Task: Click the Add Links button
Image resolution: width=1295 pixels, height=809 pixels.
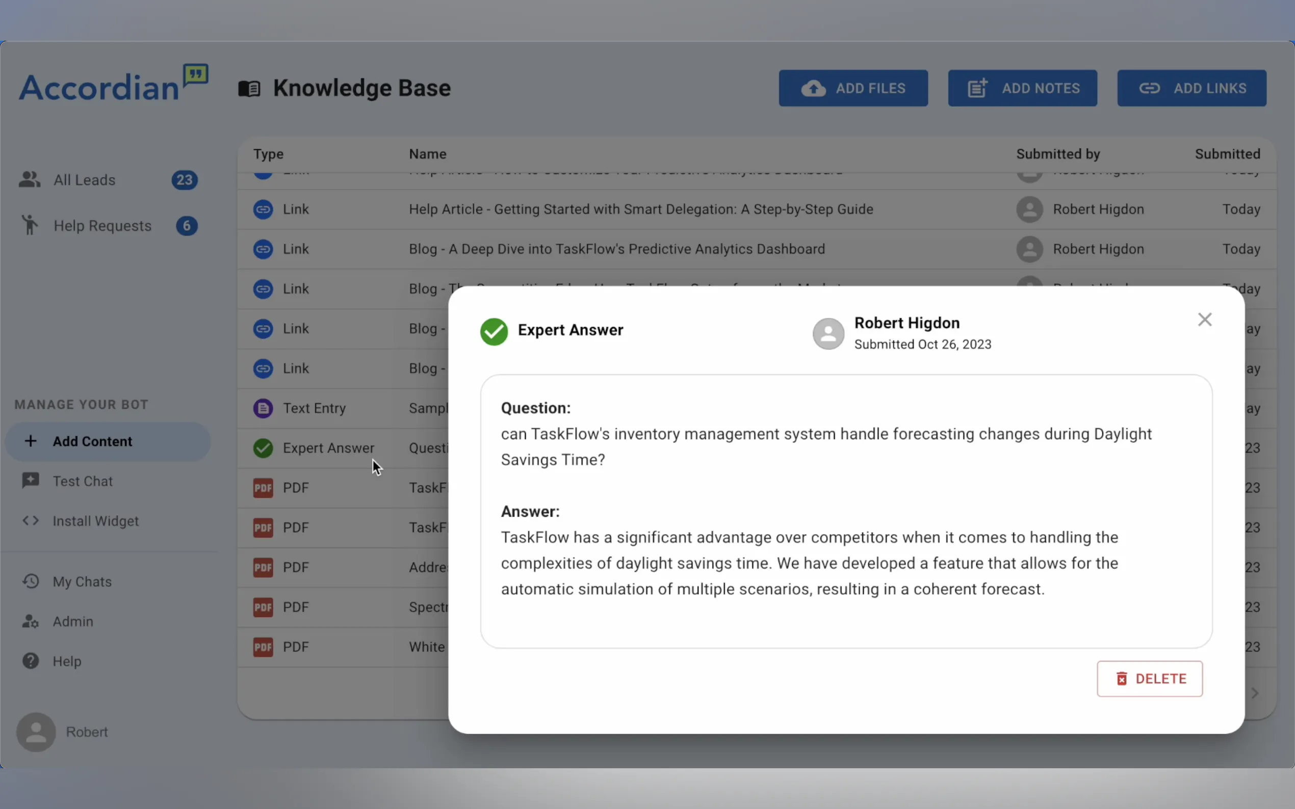Action: [x=1191, y=88]
